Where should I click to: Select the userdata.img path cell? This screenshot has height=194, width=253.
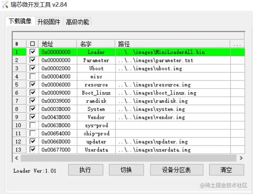pos(173,150)
